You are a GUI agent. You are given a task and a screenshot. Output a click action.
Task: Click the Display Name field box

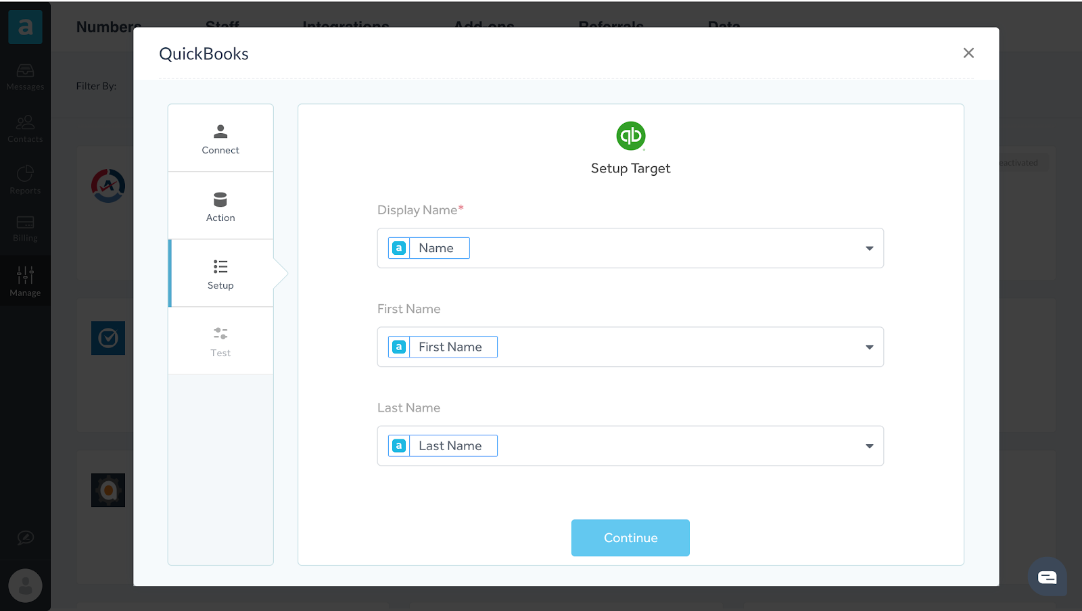pyautogui.click(x=630, y=248)
